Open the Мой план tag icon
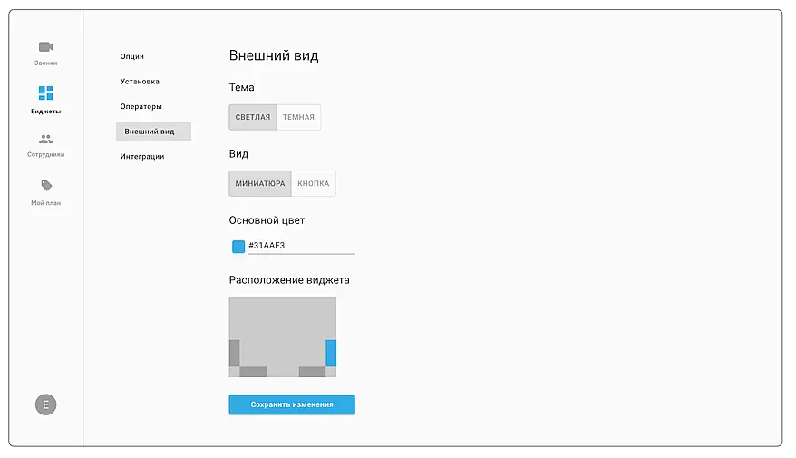 (46, 186)
